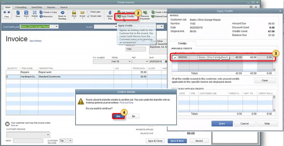Uncheck the 06/25 credit in Available Credits
This screenshot has width=284, height=146.
[175, 58]
